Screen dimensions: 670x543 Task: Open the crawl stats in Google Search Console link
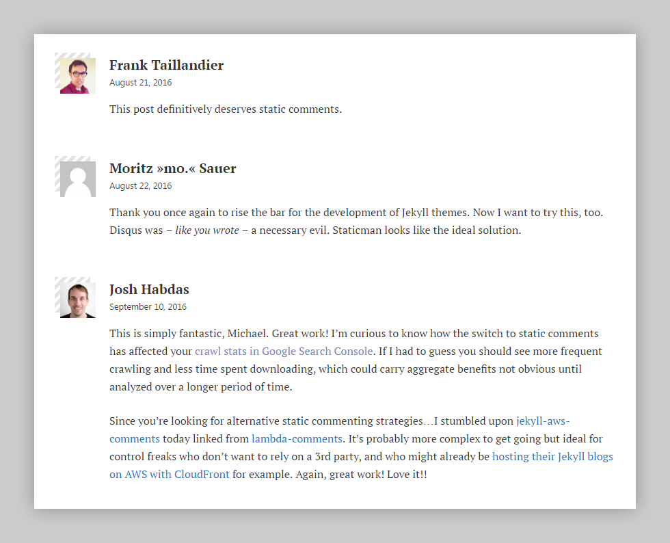coord(283,351)
